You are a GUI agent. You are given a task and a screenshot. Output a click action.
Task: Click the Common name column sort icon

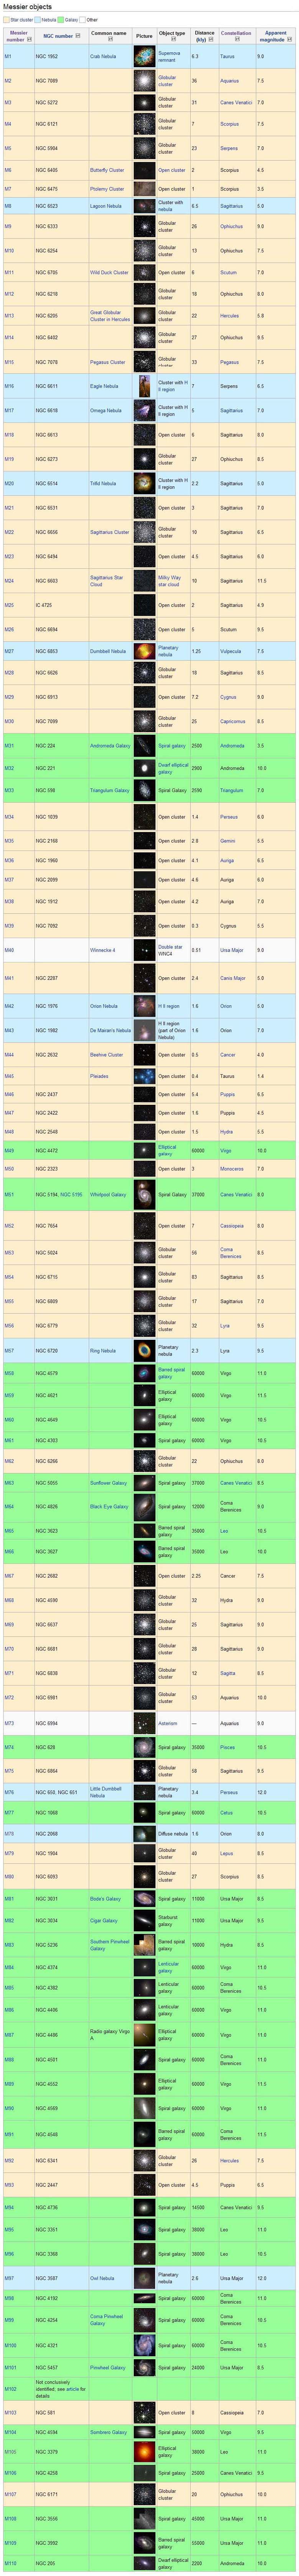110,39
